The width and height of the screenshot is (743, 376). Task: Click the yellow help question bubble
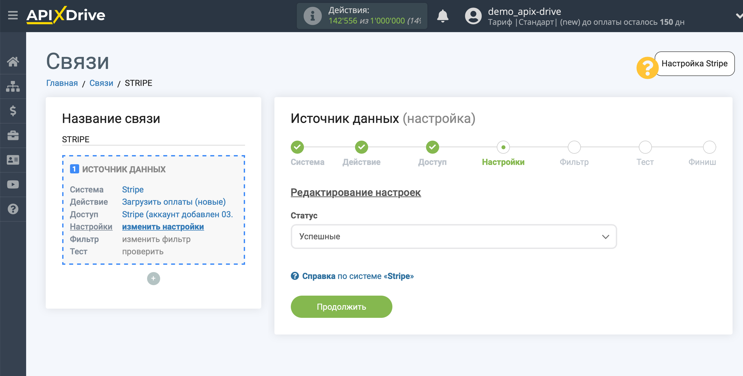click(x=647, y=68)
